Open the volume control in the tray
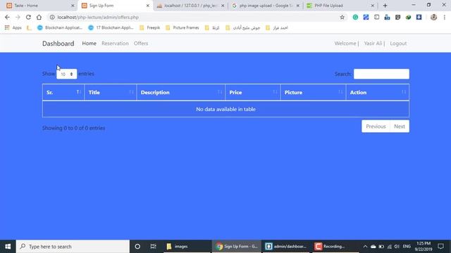 (x=397, y=247)
